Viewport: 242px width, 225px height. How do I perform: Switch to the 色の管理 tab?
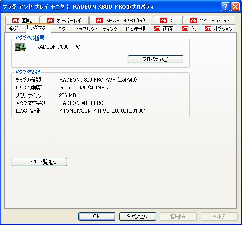coord(136,29)
